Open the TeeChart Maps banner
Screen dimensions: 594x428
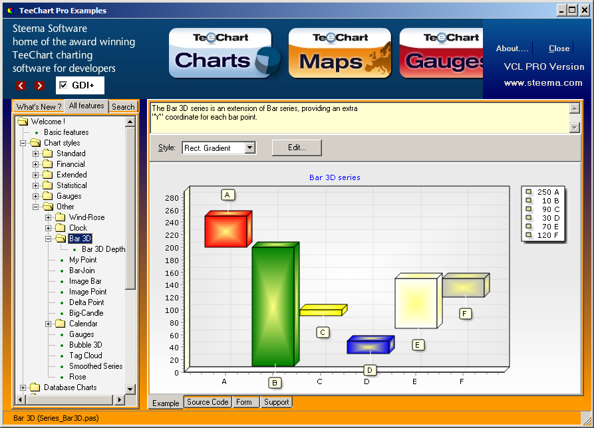340,53
